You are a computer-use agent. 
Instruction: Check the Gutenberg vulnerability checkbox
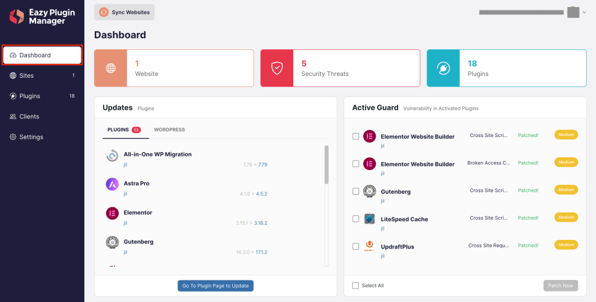[356, 191]
